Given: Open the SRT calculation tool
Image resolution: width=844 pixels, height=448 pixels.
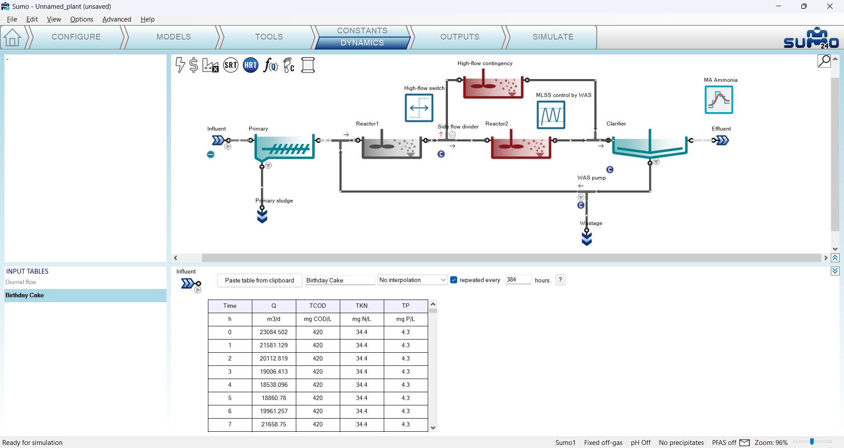Looking at the screenshot, I should click(231, 65).
